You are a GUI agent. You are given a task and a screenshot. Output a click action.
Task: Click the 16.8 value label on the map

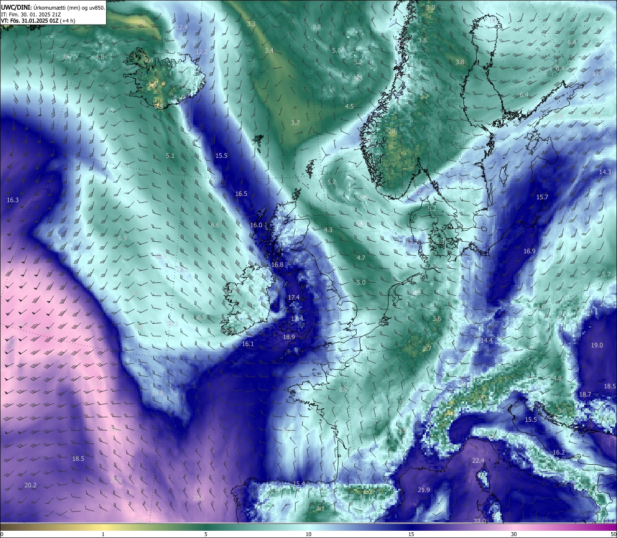pyautogui.click(x=277, y=264)
